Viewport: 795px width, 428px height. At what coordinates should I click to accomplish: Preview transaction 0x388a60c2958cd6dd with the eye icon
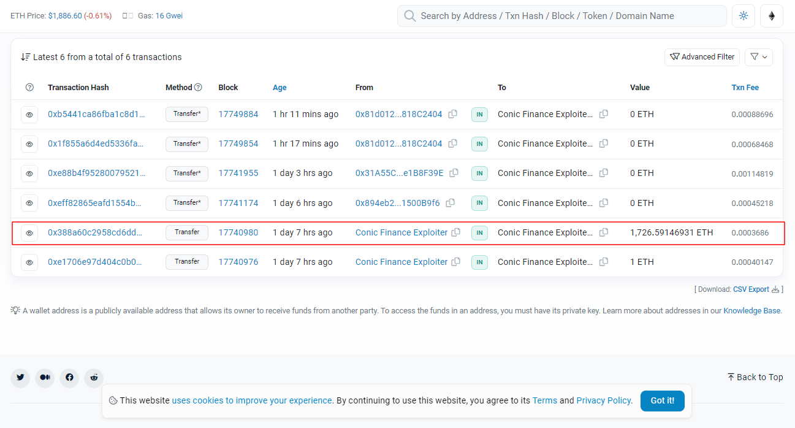tap(29, 233)
